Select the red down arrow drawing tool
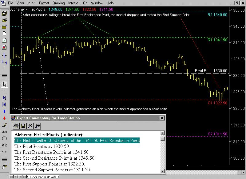 4,118
